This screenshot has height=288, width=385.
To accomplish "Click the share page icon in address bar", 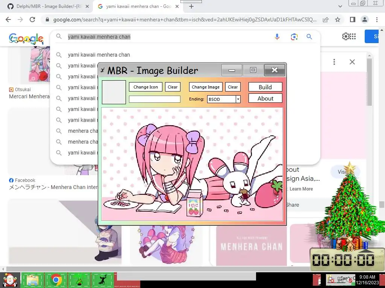I will 326,19.
